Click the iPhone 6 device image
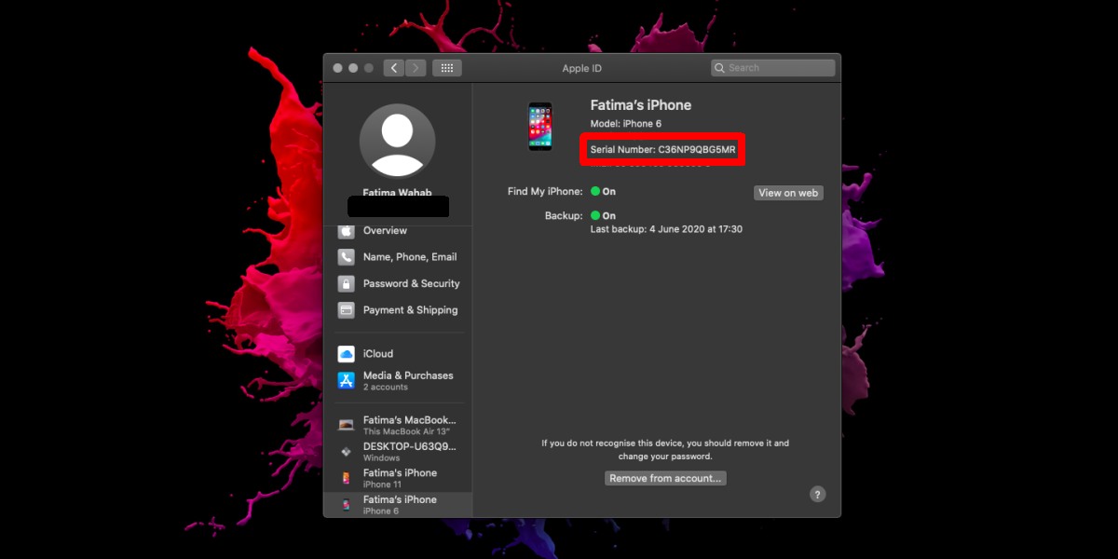This screenshot has height=559, width=1118. [540, 127]
